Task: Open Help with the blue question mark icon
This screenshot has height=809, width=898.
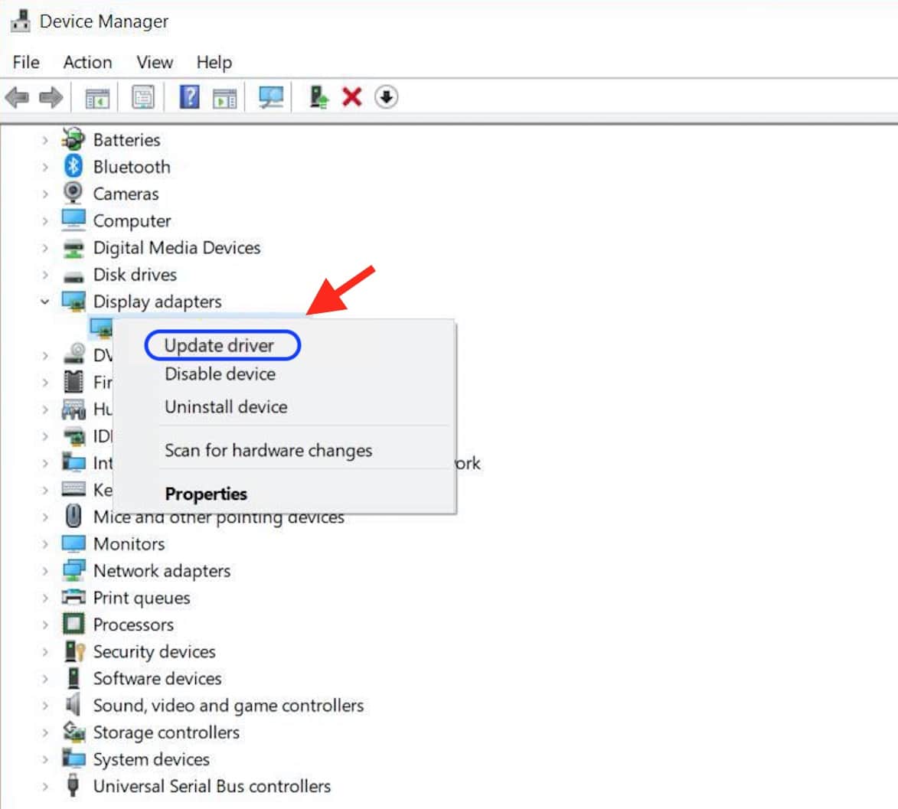Action: pyautogui.click(x=191, y=96)
